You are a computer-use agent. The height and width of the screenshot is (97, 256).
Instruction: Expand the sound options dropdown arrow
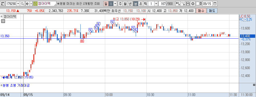[31, 4]
